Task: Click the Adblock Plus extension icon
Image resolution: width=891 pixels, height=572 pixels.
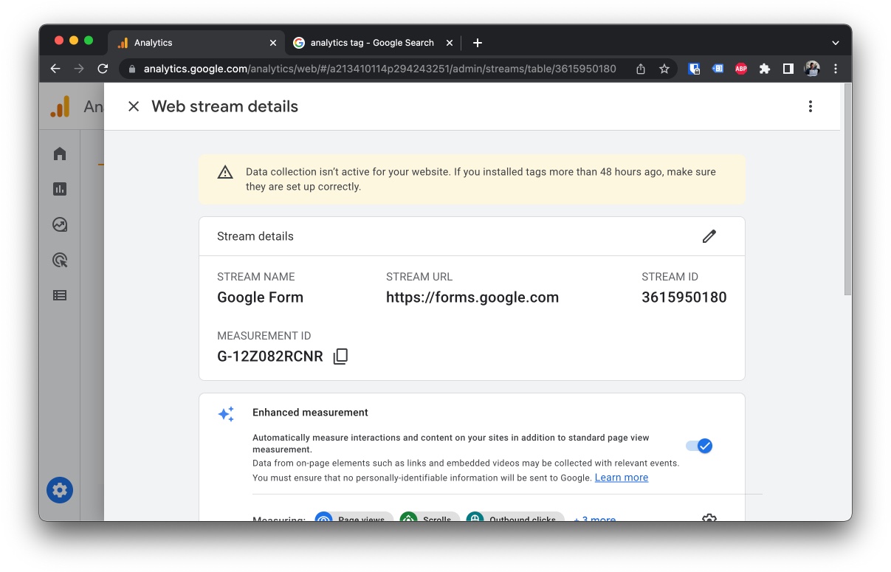Action: (740, 68)
